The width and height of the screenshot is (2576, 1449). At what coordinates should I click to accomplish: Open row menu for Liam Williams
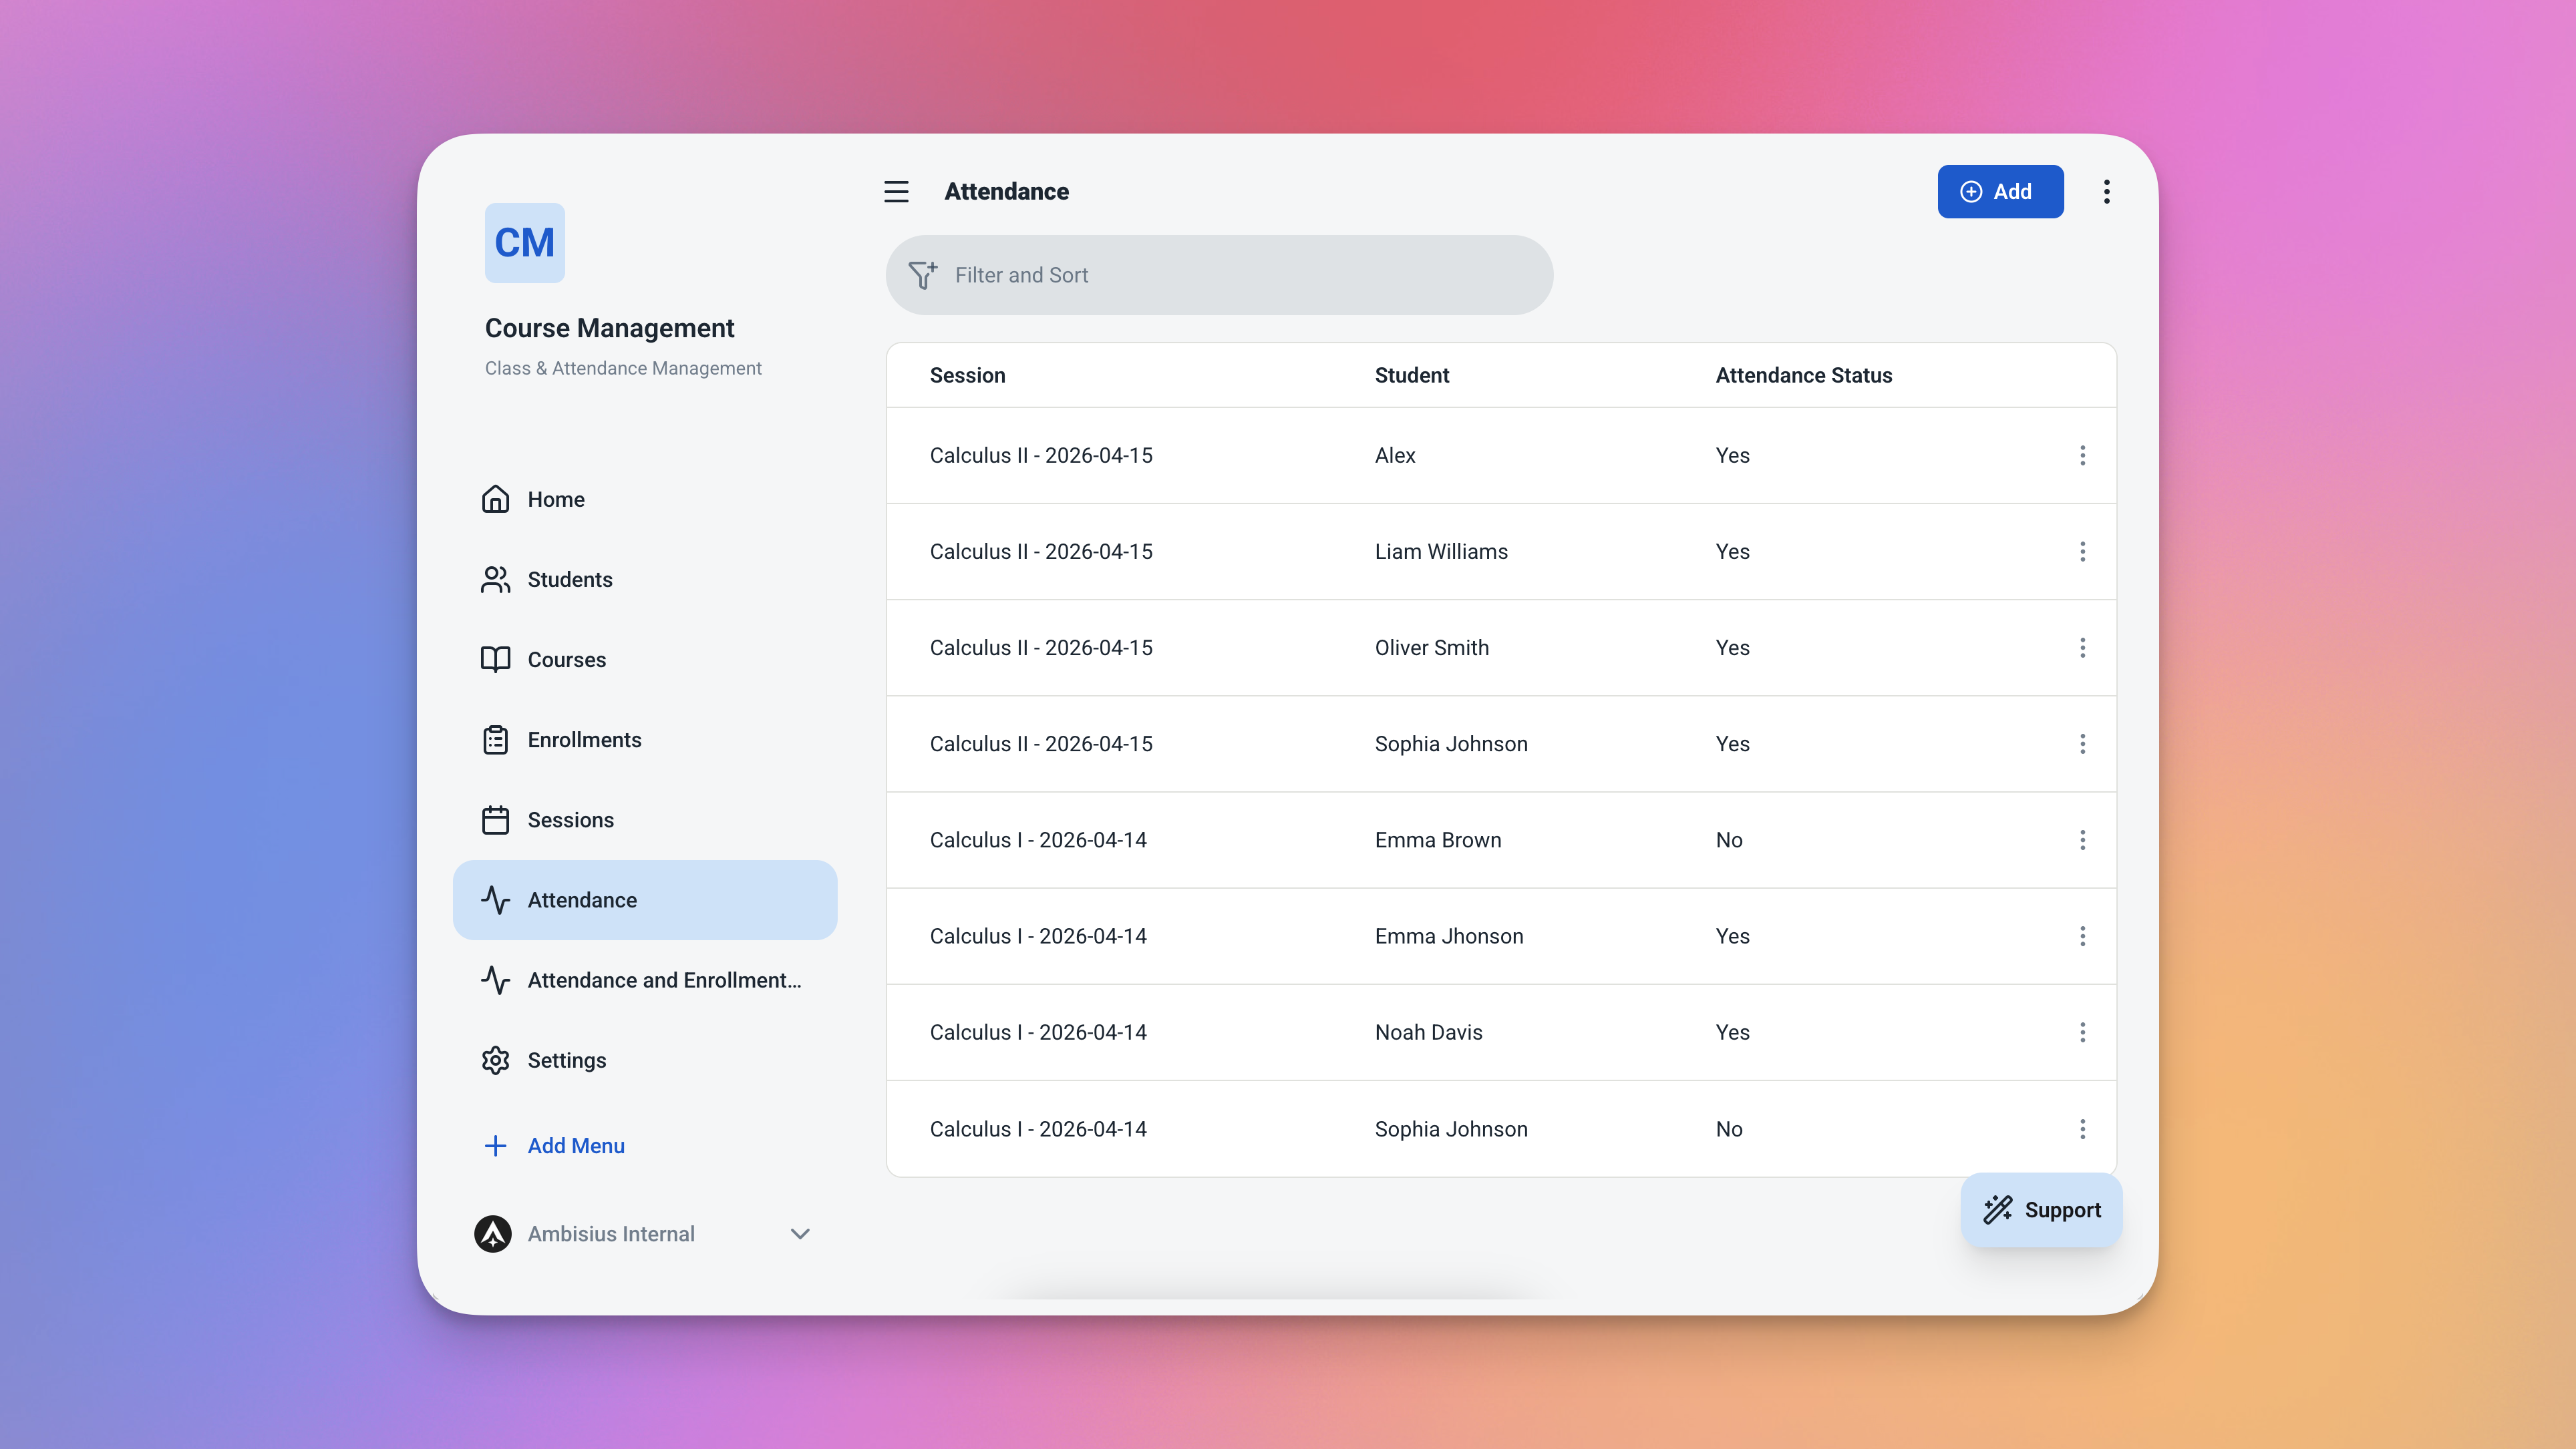[x=2082, y=552]
